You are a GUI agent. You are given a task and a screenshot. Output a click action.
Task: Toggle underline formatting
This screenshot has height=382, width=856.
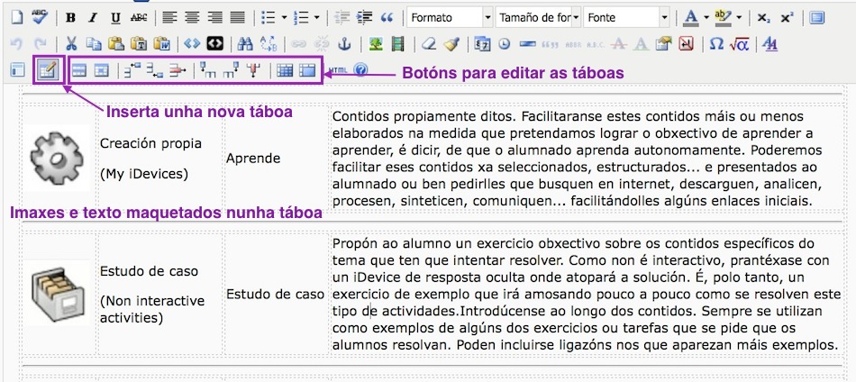pyautogui.click(x=115, y=18)
